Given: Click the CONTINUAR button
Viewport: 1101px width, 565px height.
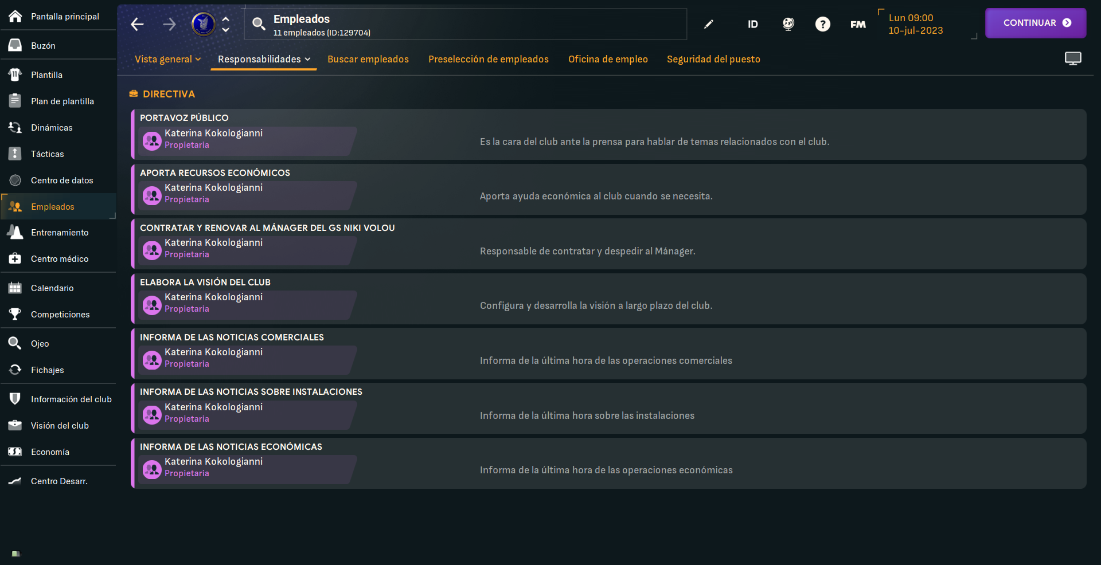Looking at the screenshot, I should click(x=1036, y=23).
